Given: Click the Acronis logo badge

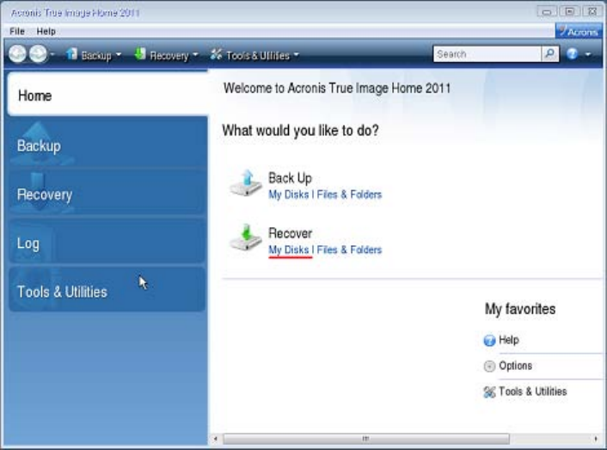Looking at the screenshot, I should [579, 31].
